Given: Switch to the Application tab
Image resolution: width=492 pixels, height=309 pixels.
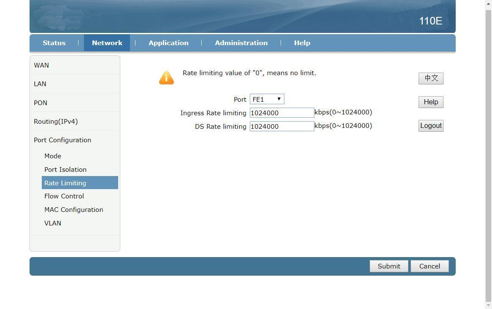Looking at the screenshot, I should coord(168,43).
